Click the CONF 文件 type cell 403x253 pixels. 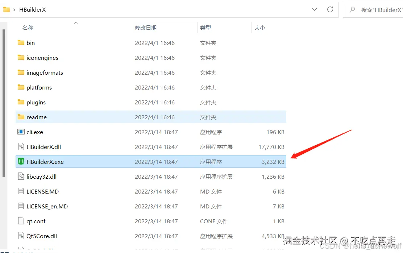(214, 221)
